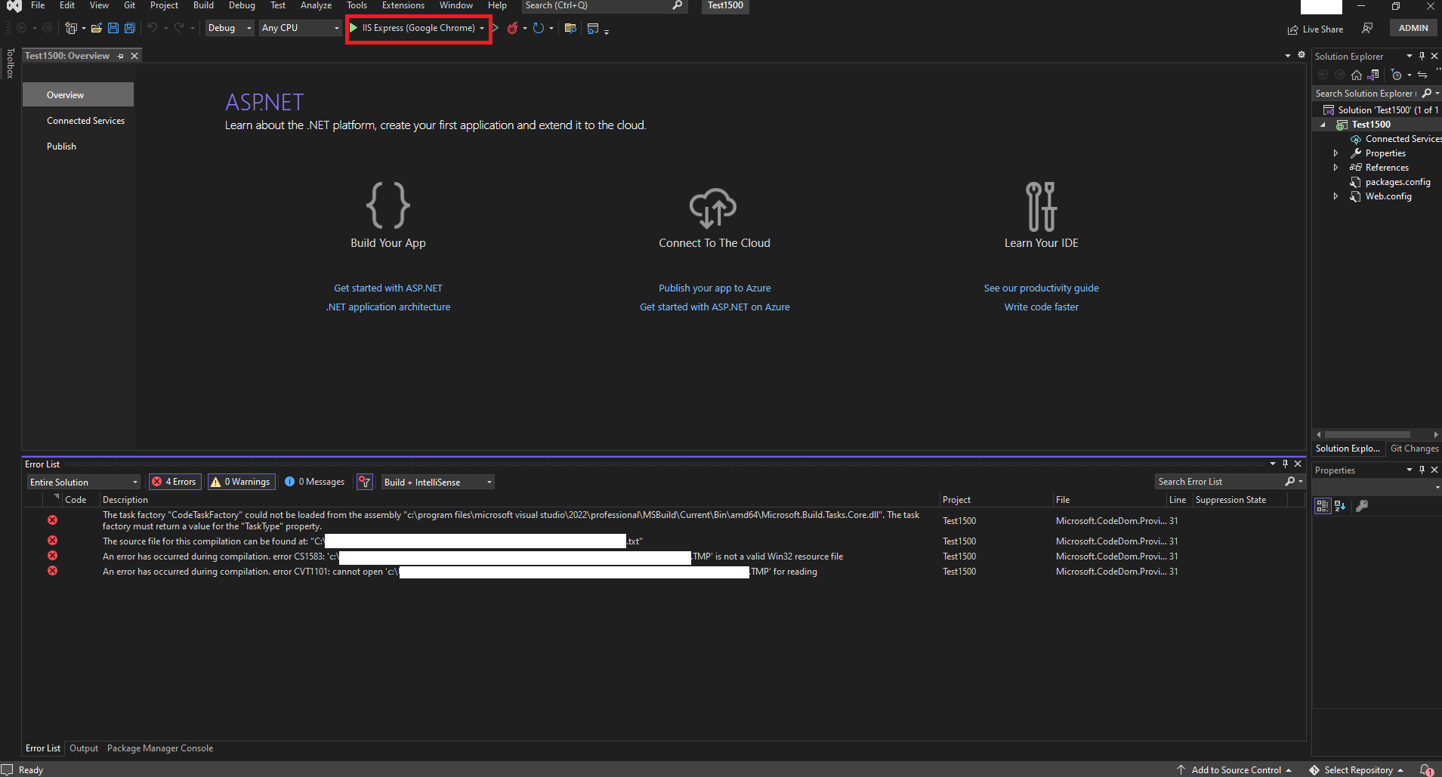
Task: Start without debugging via hollow green play icon
Action: tap(496, 28)
